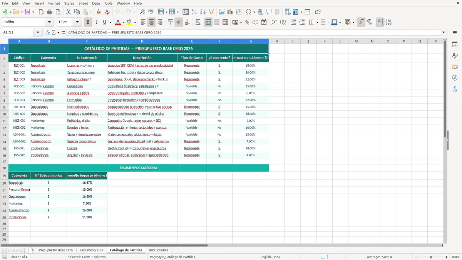This screenshot has width=462, height=260.
Task: Click the Save document icon
Action: pyautogui.click(x=27, y=12)
